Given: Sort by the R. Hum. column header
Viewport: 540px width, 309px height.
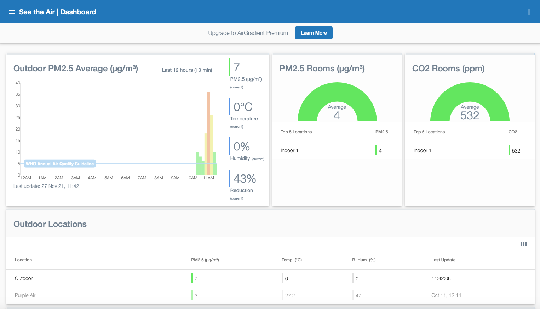Looking at the screenshot, I should point(364,260).
